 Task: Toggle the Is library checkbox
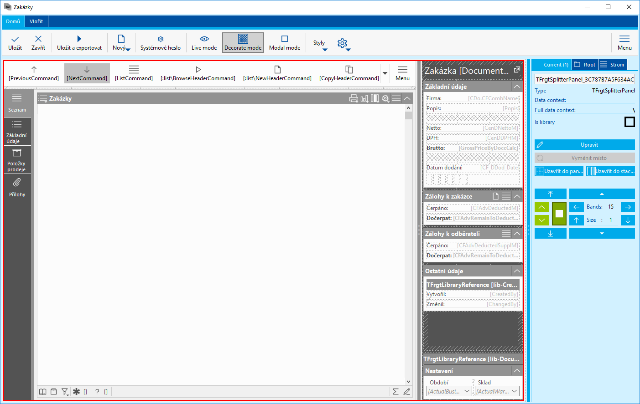click(x=630, y=122)
